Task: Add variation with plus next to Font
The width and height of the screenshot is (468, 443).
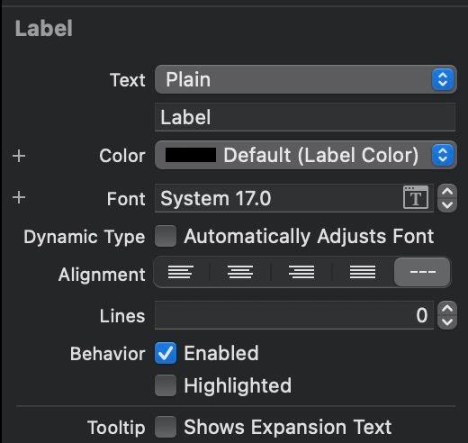Action: [x=19, y=197]
